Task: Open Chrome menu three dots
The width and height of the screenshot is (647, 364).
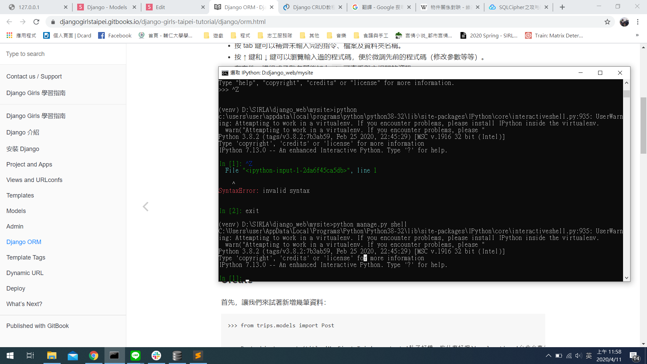Action: pyautogui.click(x=638, y=22)
